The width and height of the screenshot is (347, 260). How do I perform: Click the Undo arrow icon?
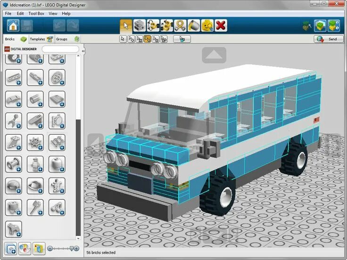point(59,25)
